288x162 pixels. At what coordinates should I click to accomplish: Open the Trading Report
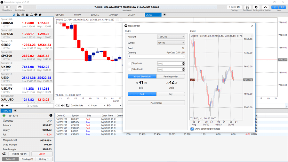click(x=19, y=154)
